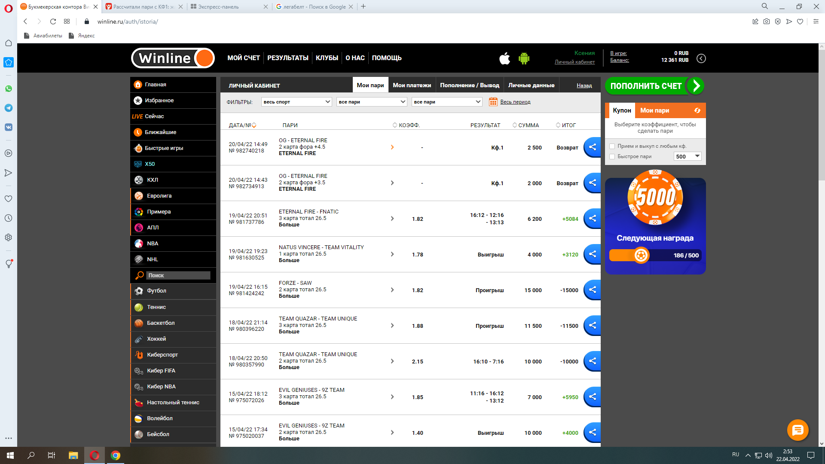Viewport: 825px width, 464px height.
Task: Click the page vertical scrollbar
Action: click(x=822, y=245)
